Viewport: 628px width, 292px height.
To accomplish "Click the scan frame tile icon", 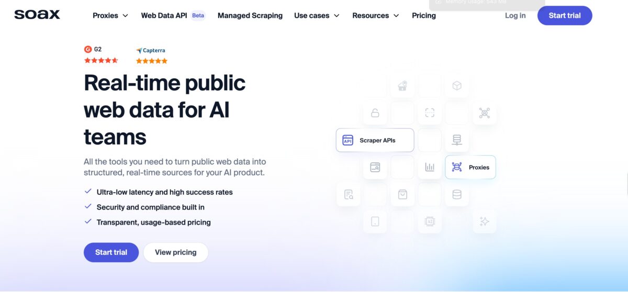I will (x=430, y=113).
